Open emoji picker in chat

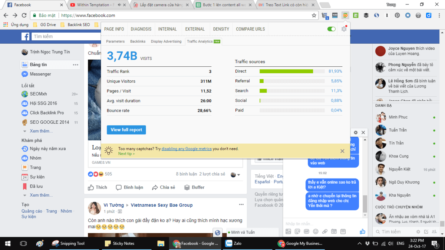(x=316, y=231)
